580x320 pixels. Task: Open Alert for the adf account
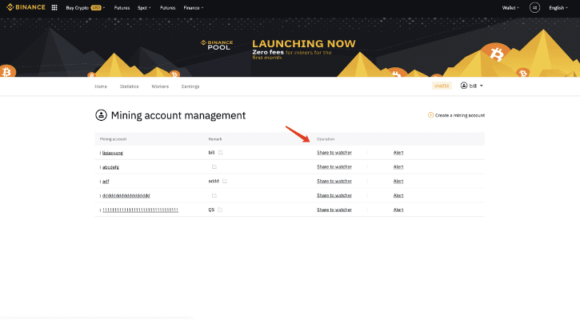(398, 181)
